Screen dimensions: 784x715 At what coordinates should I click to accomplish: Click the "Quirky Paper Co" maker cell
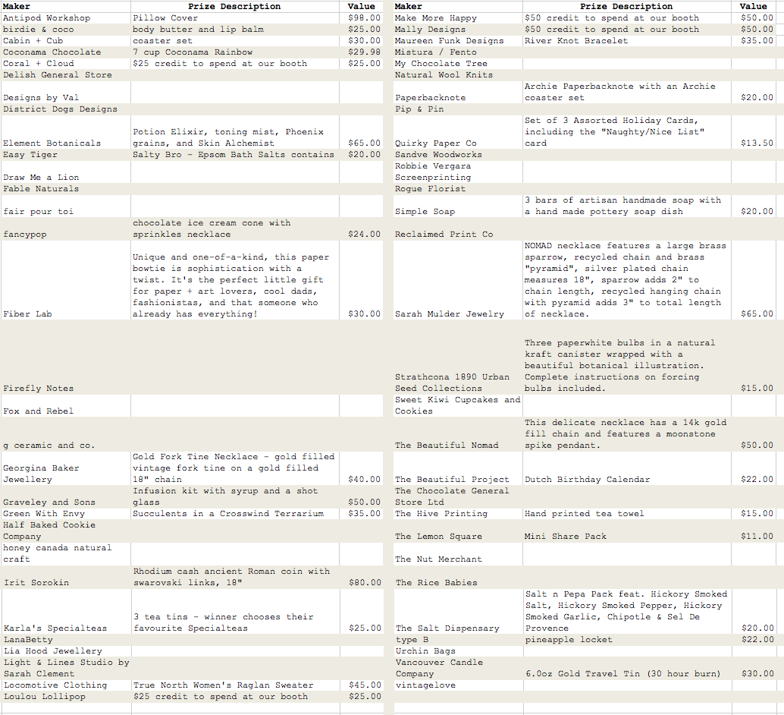pyautogui.click(x=458, y=131)
